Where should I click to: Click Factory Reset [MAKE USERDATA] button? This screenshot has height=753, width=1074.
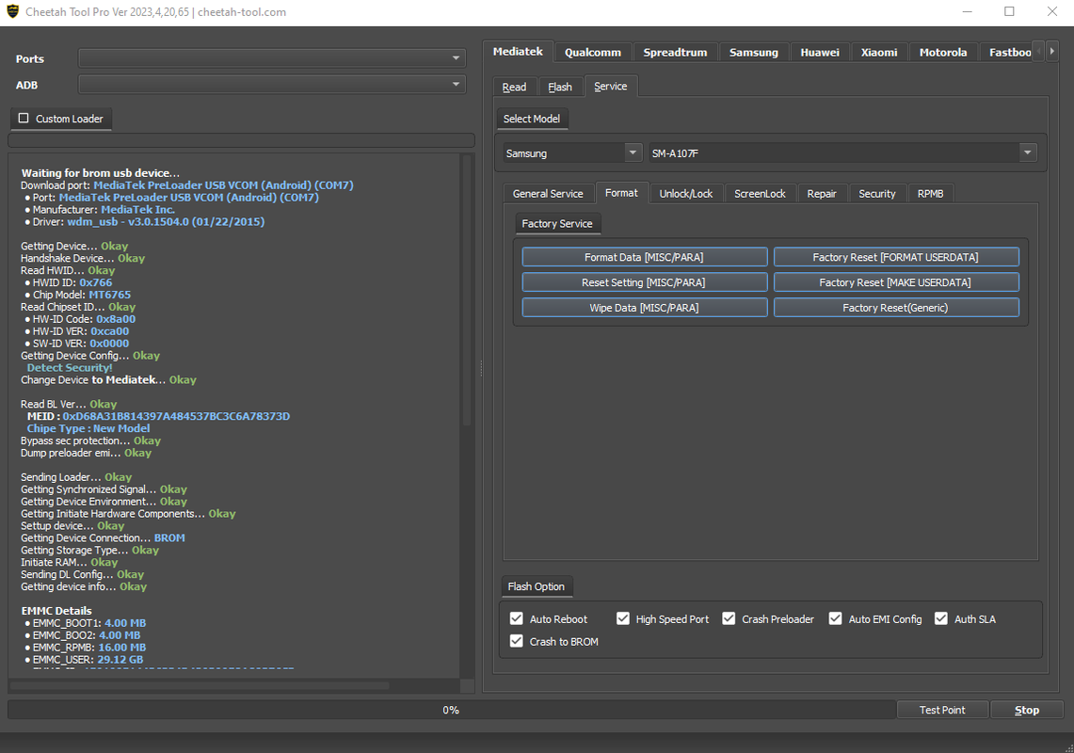(896, 282)
